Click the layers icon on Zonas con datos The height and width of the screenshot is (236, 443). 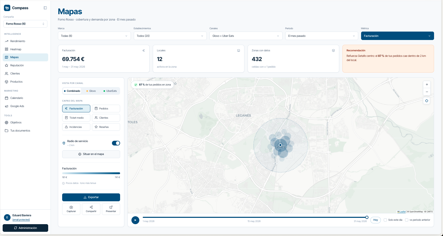click(x=333, y=51)
